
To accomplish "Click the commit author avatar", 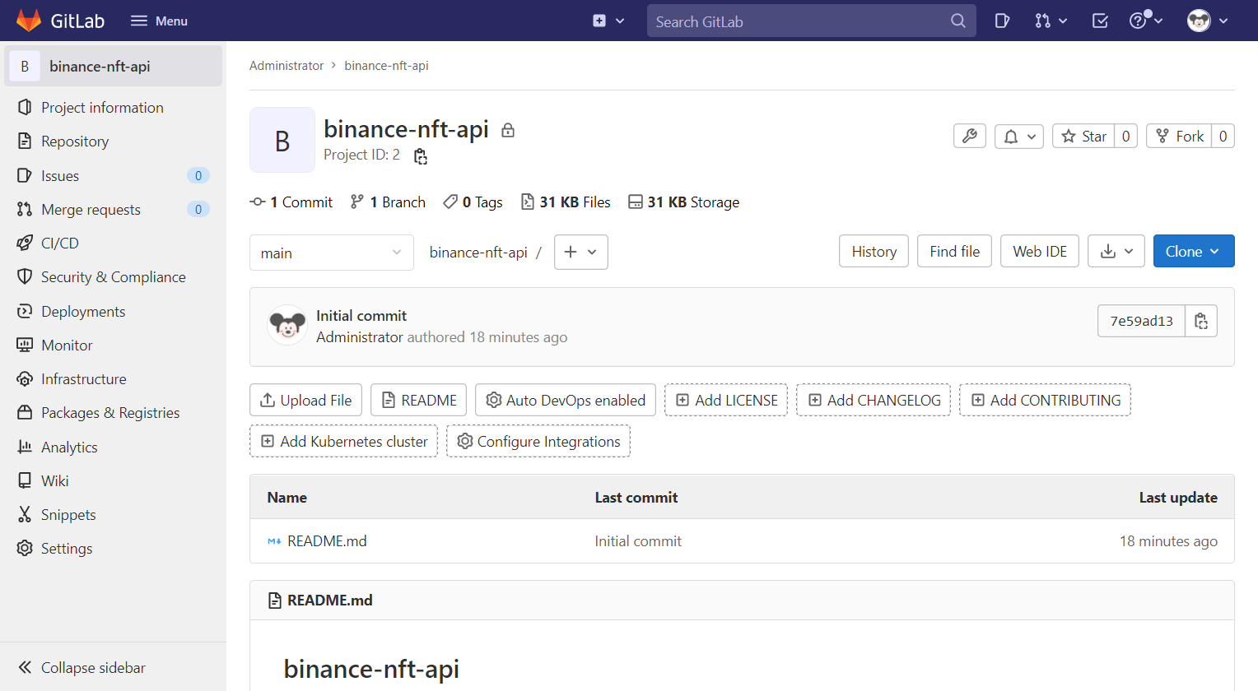I will (x=287, y=326).
